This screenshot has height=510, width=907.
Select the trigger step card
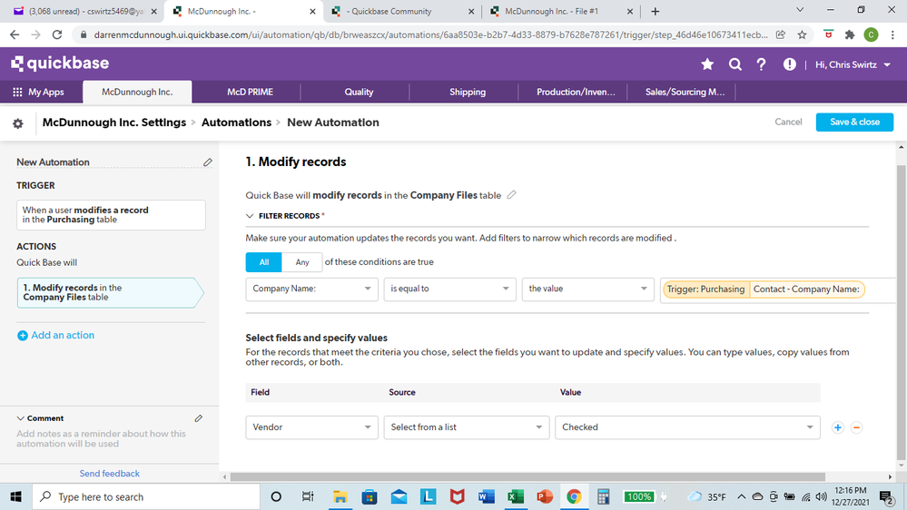coord(111,215)
